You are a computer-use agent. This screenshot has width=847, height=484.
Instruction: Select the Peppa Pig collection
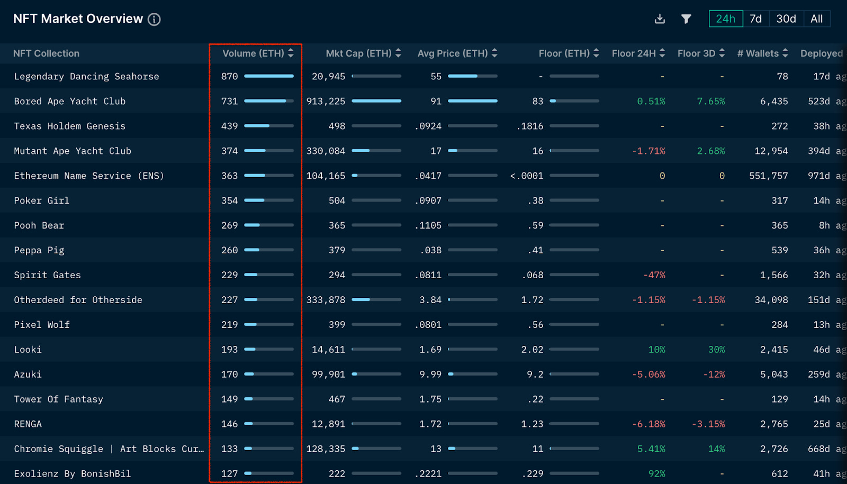click(39, 250)
